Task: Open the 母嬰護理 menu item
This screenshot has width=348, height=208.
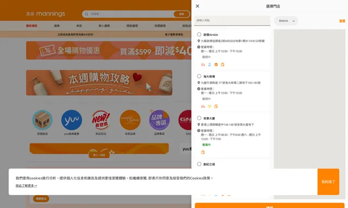Action: (160, 25)
